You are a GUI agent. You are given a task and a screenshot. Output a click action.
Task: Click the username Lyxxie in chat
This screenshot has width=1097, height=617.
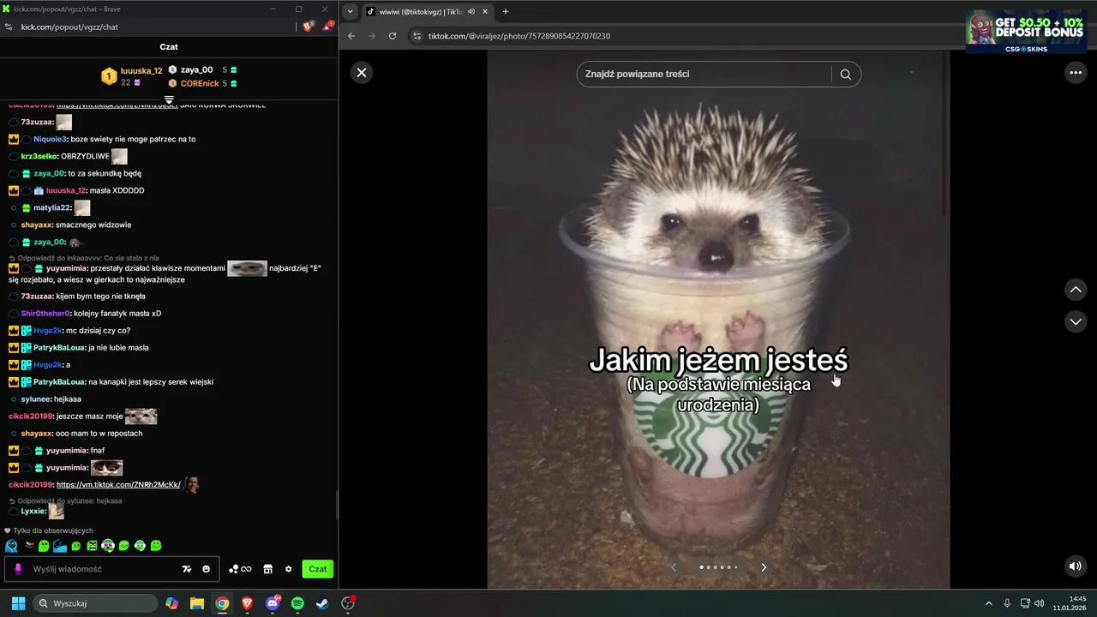pos(33,512)
